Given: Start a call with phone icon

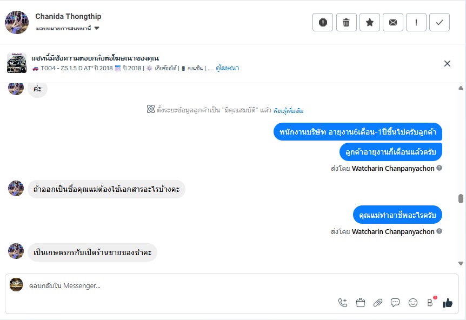Looking at the screenshot, I should pos(343,303).
